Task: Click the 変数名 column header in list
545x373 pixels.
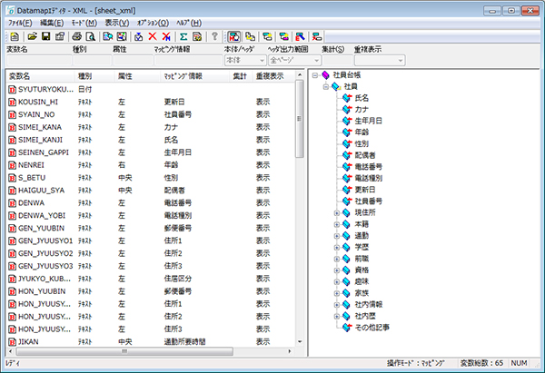Action: (36, 78)
